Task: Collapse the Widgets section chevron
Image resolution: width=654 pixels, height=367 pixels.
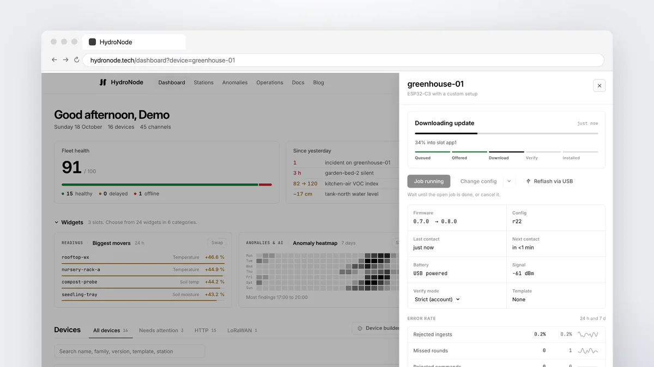Action: [56, 222]
